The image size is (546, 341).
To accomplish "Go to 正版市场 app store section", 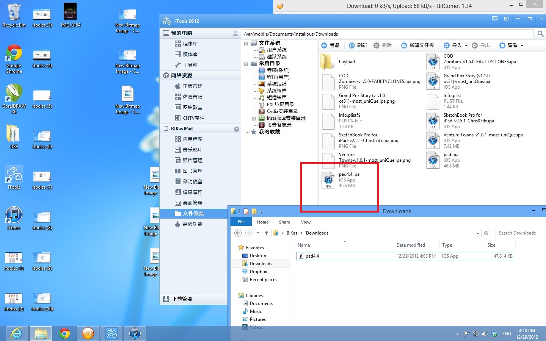I will pyautogui.click(x=188, y=86).
